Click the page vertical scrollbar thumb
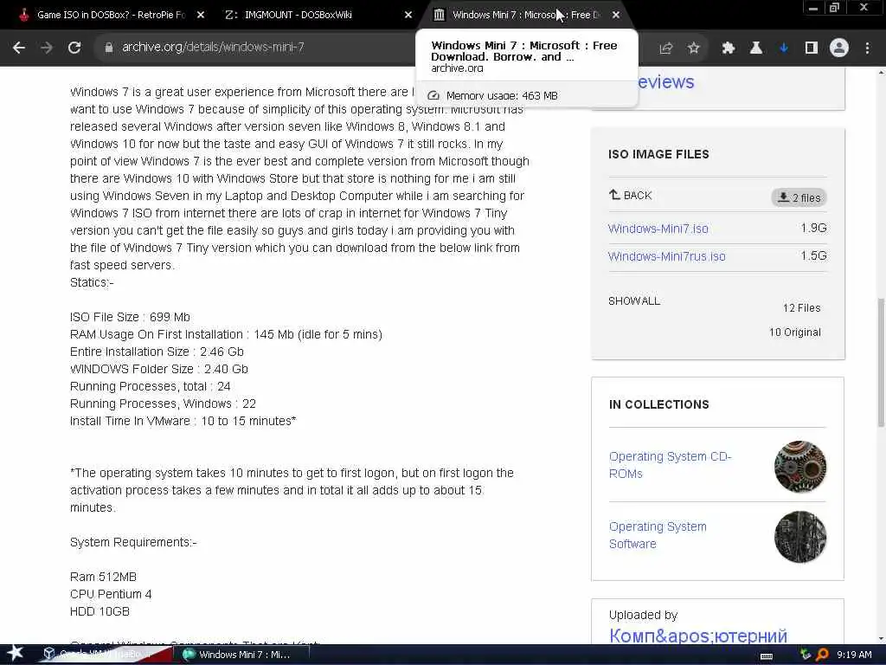The width and height of the screenshot is (886, 665). (881, 362)
